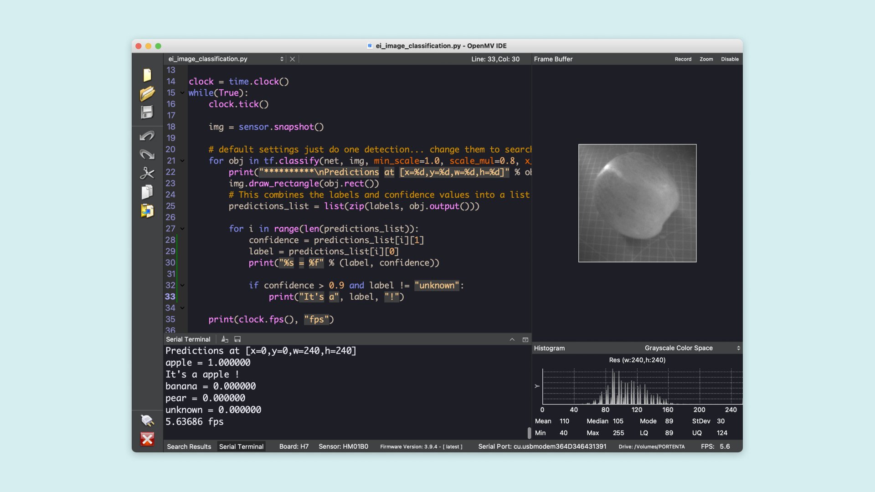Collapse the for loop at line 27
The width and height of the screenshot is (875, 492).
[182, 229]
